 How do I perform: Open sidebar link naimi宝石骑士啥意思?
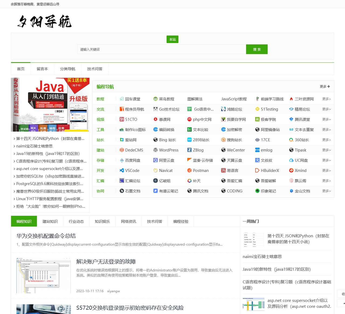pyautogui.click(x=34, y=146)
